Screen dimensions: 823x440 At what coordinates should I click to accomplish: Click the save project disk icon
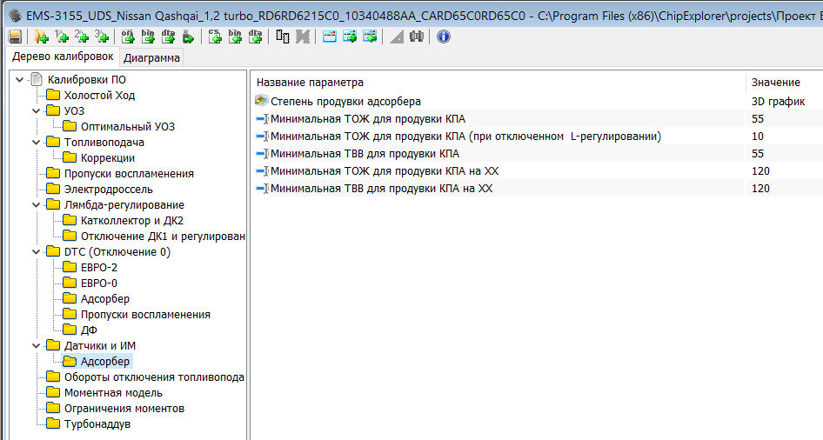pyautogui.click(x=15, y=37)
